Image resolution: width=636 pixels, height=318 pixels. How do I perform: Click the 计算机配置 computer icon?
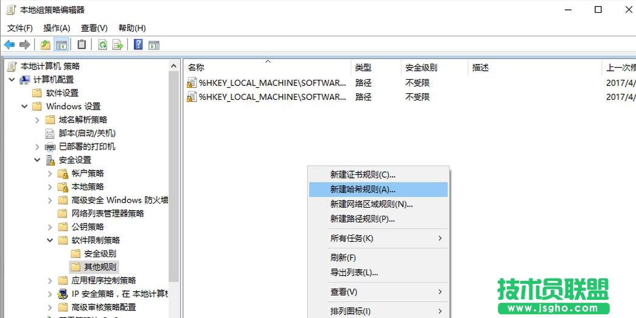coord(25,80)
